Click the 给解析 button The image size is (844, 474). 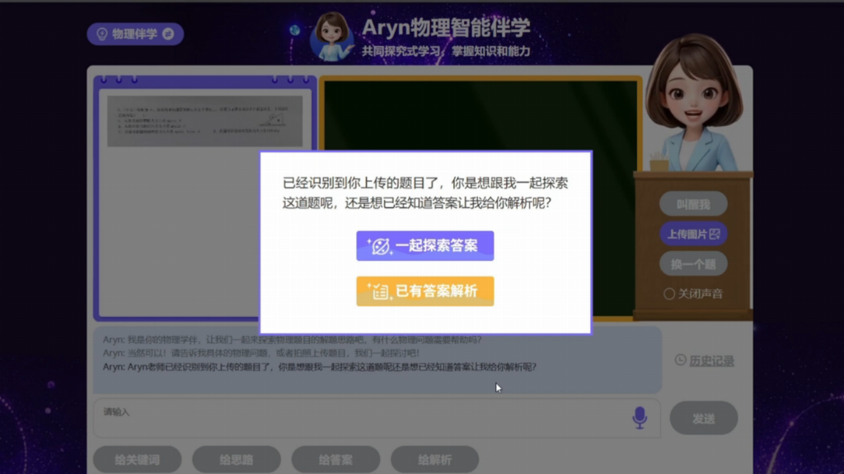click(x=435, y=460)
